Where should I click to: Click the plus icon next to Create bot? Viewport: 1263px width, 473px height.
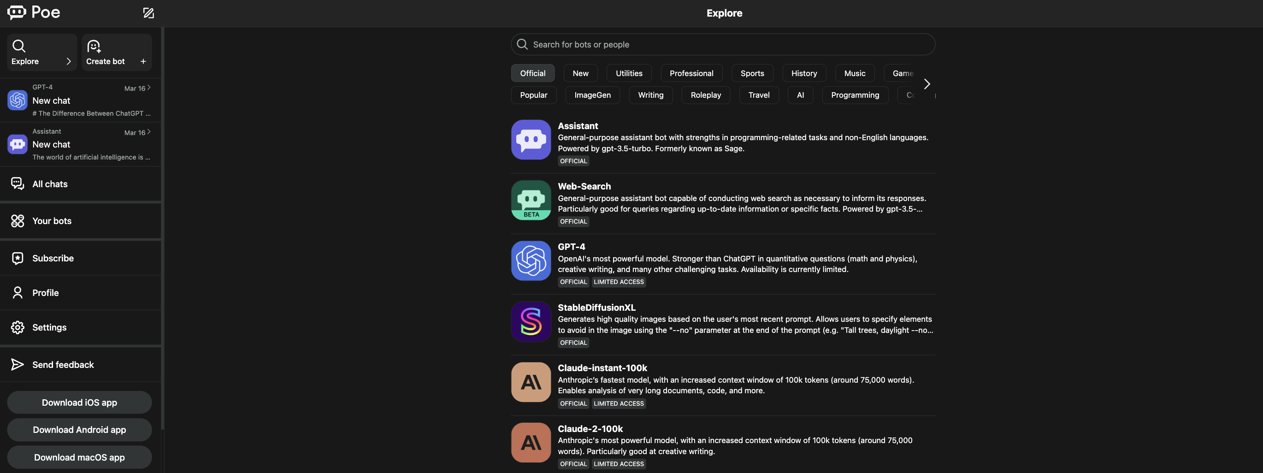coord(143,61)
